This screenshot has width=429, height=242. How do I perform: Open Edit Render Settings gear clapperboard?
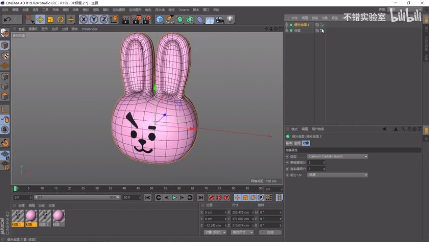click(146, 19)
